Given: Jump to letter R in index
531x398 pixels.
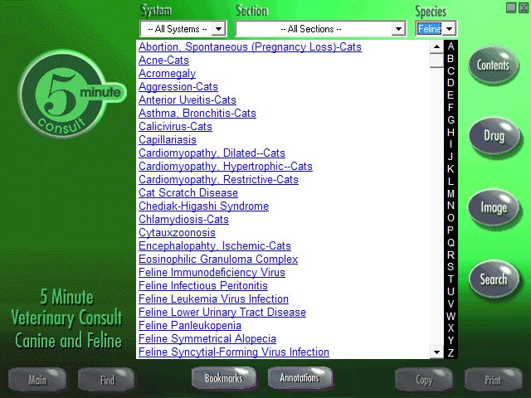Looking at the screenshot, I should (451, 255).
